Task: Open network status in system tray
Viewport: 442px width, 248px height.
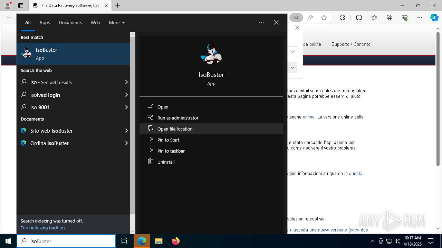Action: click(x=389, y=241)
